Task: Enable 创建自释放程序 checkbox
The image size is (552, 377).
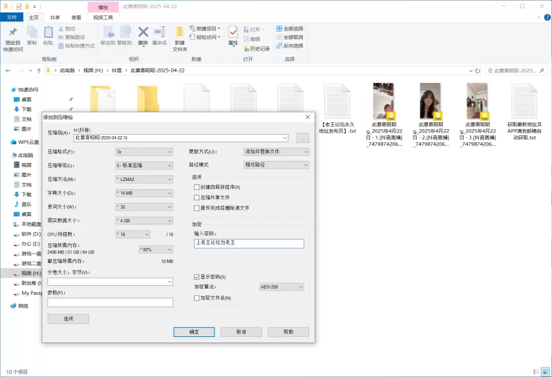Action: click(x=197, y=187)
